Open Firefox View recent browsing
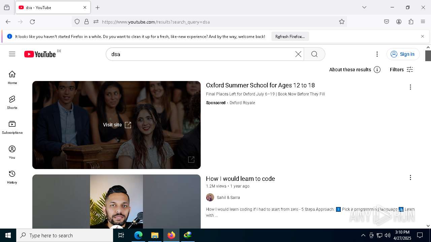The height and width of the screenshot is (242, 431). [7, 7]
